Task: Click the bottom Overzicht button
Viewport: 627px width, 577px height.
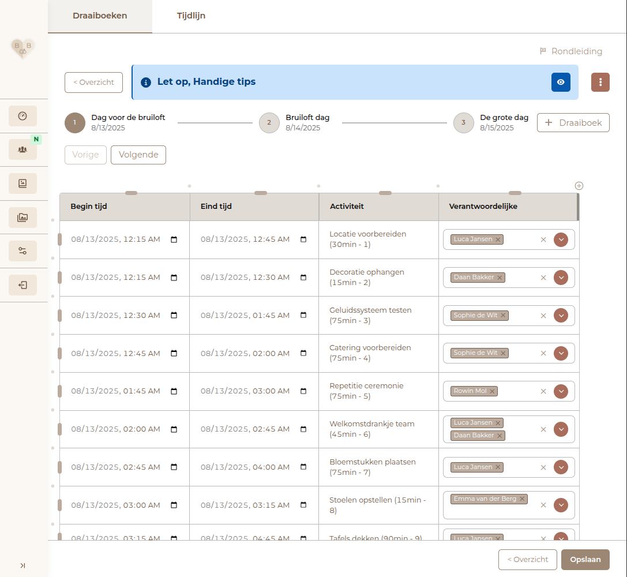Action: [527, 560]
